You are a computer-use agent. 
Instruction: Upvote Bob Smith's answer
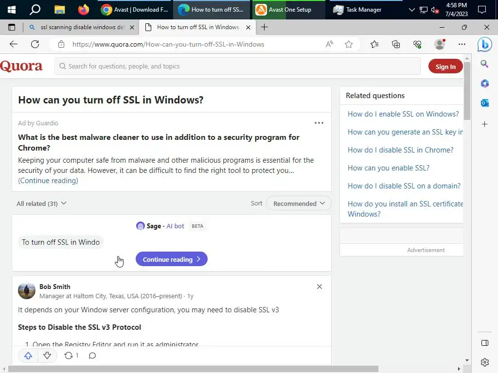(28, 356)
